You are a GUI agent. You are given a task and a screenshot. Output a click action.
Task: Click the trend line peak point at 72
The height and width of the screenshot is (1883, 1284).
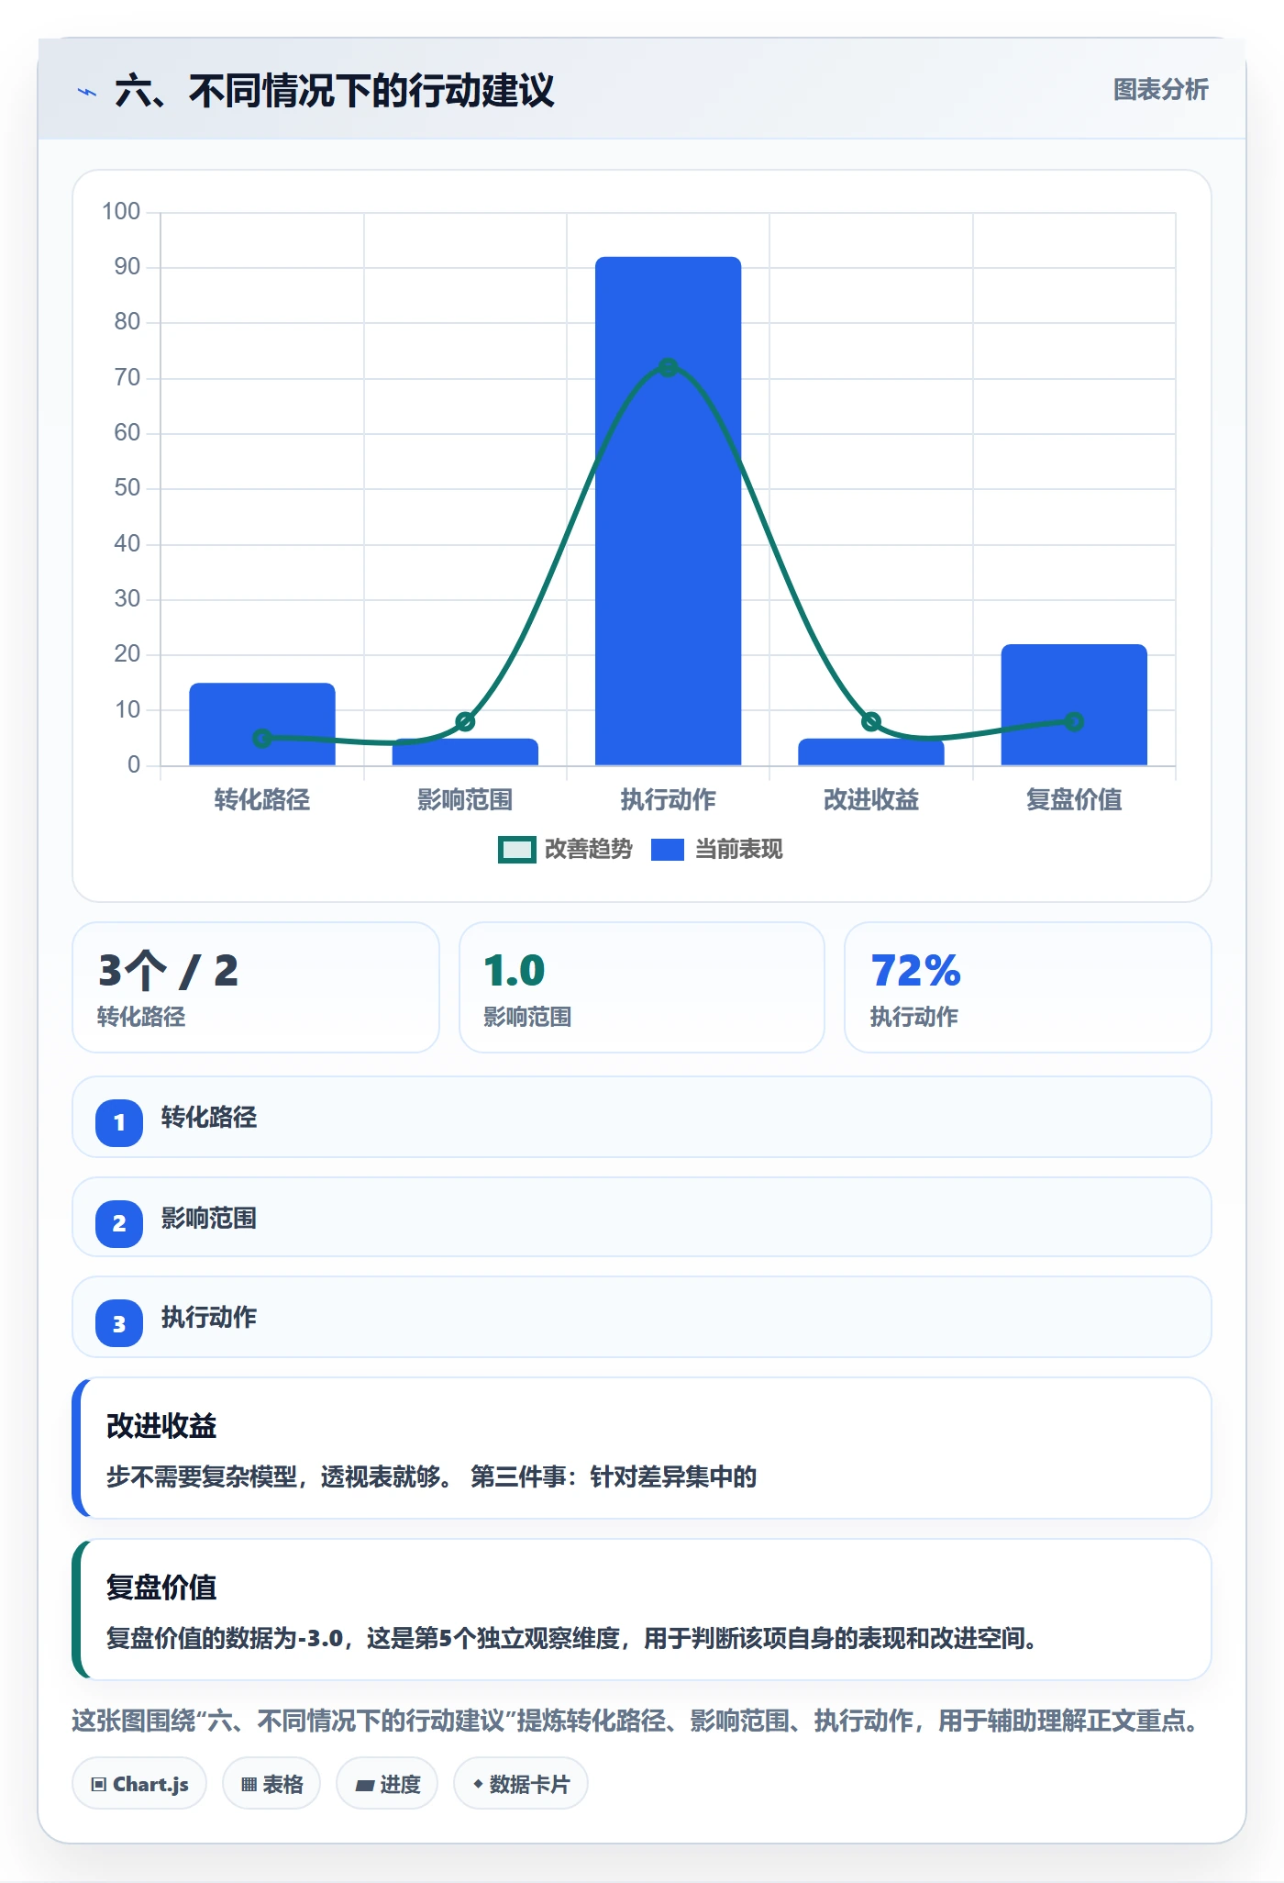[668, 367]
